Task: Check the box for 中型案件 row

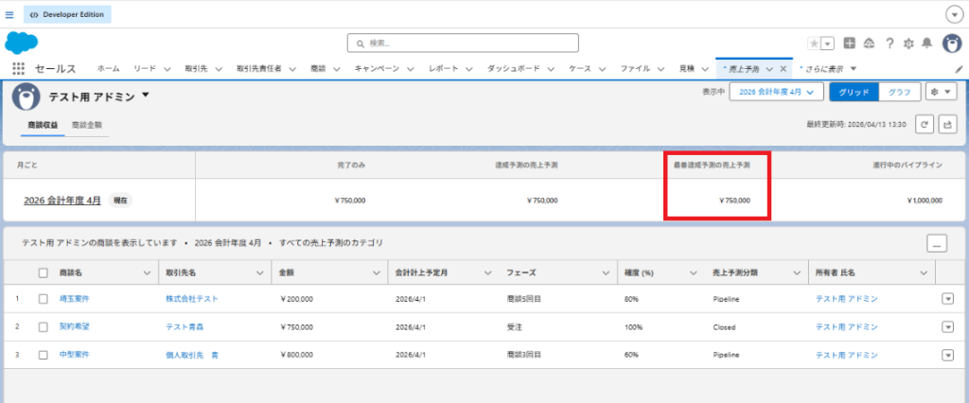Action: [x=44, y=355]
